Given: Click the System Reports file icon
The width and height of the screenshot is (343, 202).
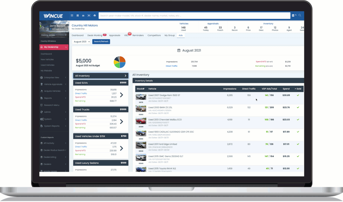Looking at the screenshot, I should tap(42, 126).
